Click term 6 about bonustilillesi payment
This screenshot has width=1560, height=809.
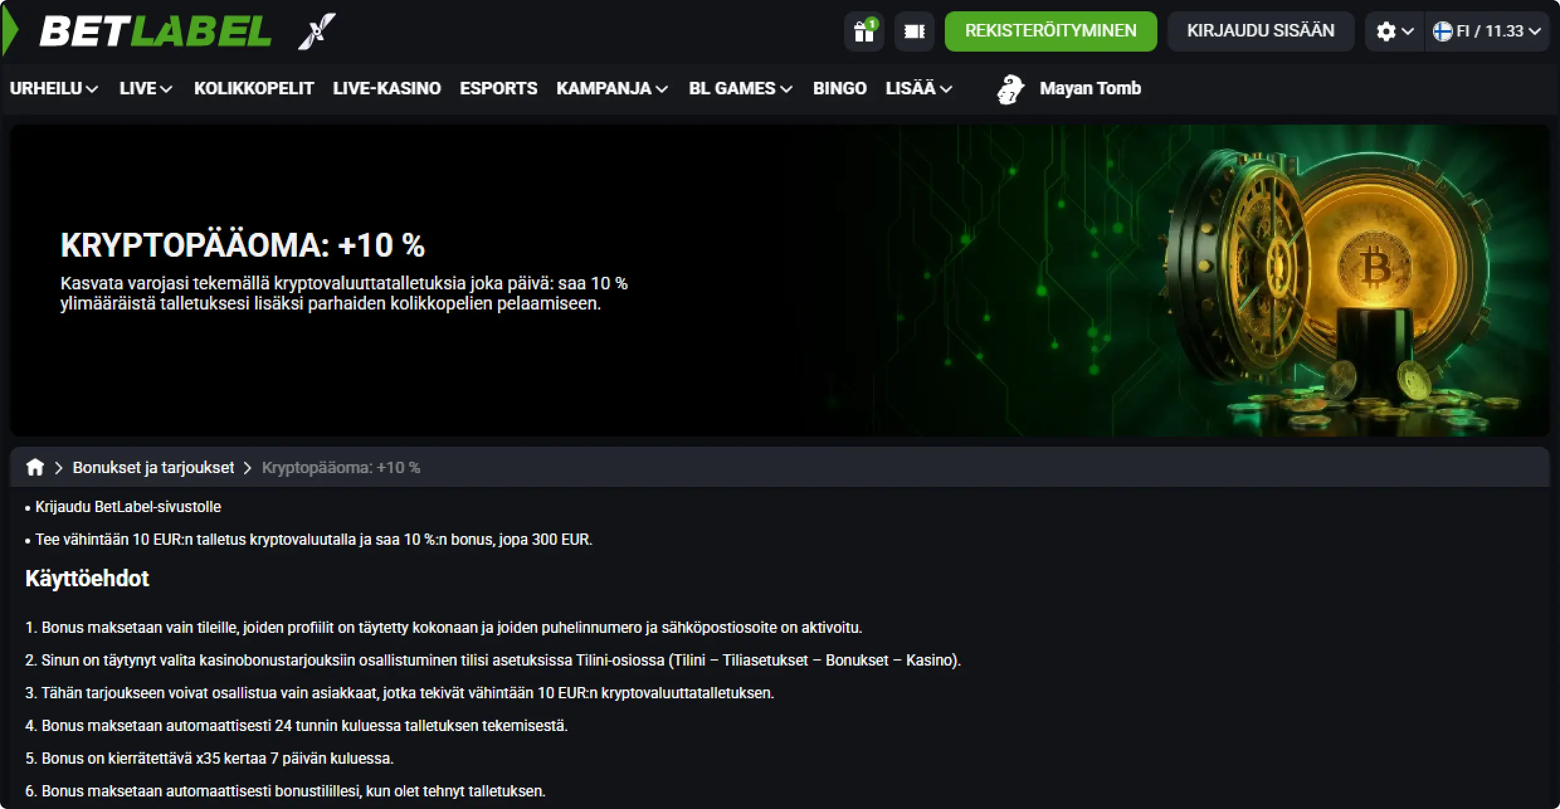285,791
